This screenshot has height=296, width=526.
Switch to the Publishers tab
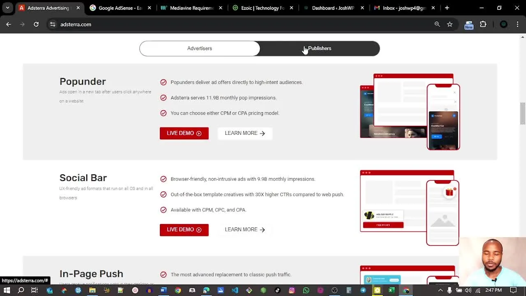point(320,49)
